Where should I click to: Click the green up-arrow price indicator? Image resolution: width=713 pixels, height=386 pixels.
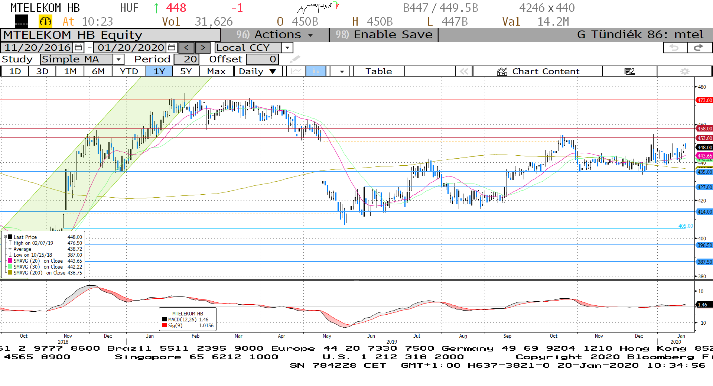pyautogui.click(x=156, y=8)
